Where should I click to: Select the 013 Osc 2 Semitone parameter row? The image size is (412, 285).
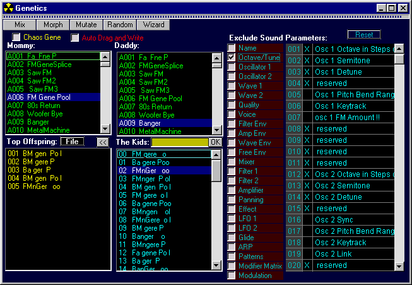341,186
